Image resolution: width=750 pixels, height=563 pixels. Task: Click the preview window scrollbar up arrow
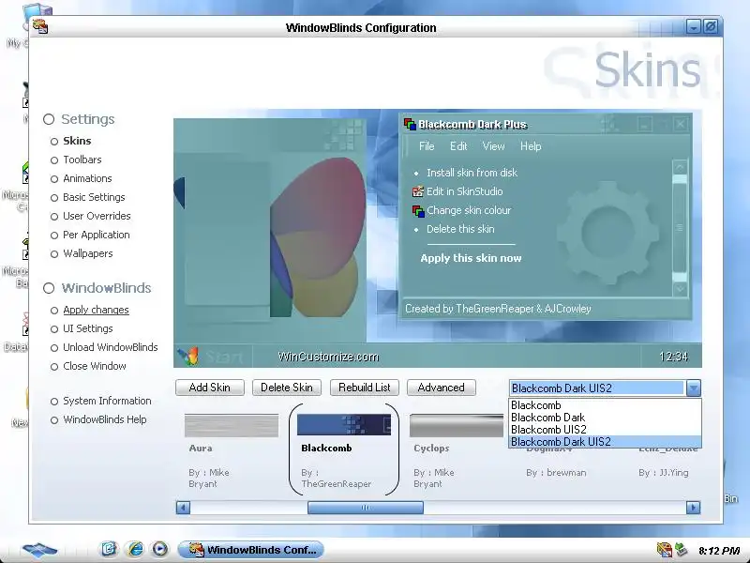[x=680, y=167]
